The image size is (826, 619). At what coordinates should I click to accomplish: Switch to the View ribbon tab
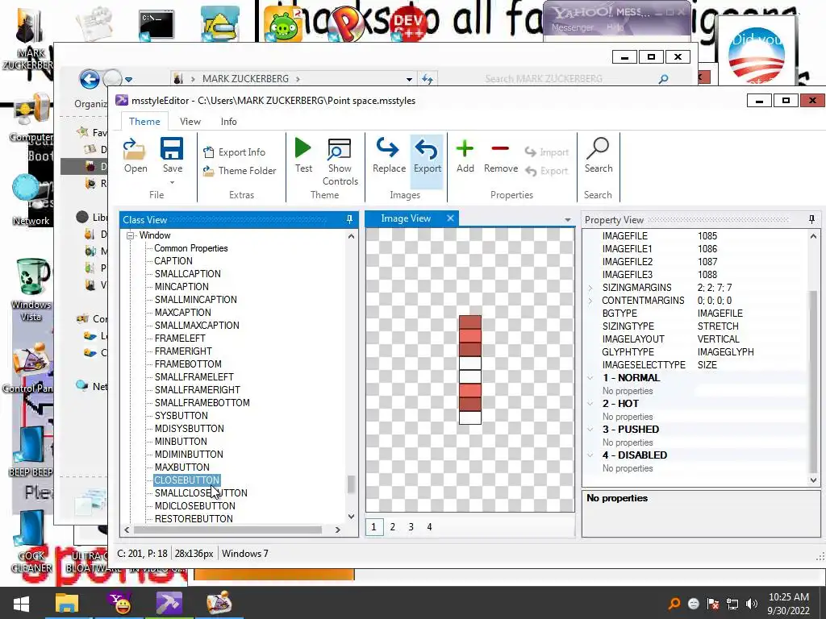[x=190, y=122]
